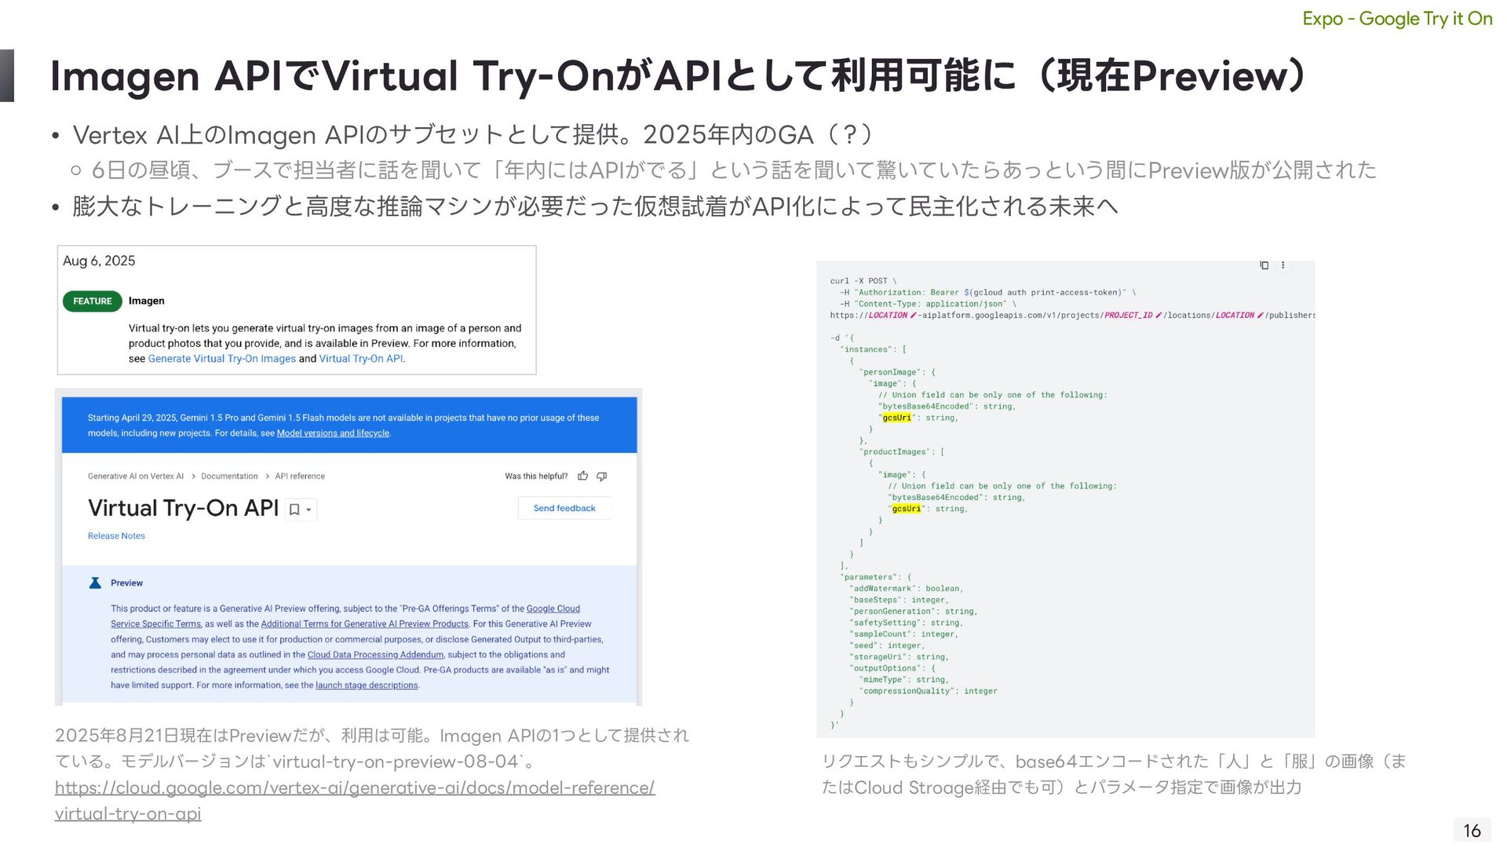This screenshot has height=848, width=1507.
Task: Click the "seed": integer code line
Action: point(887,645)
